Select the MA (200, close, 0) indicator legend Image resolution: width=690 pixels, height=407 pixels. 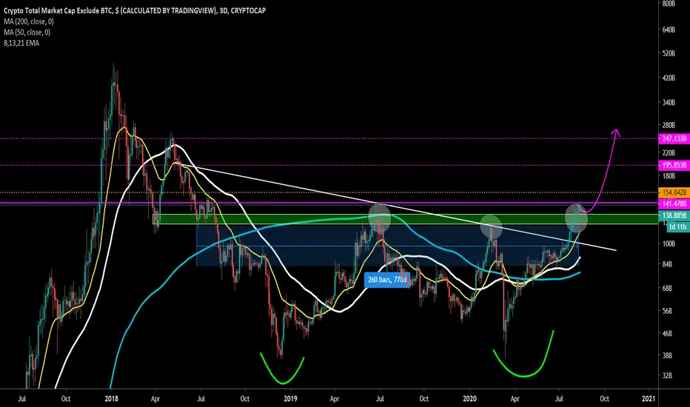(29, 21)
